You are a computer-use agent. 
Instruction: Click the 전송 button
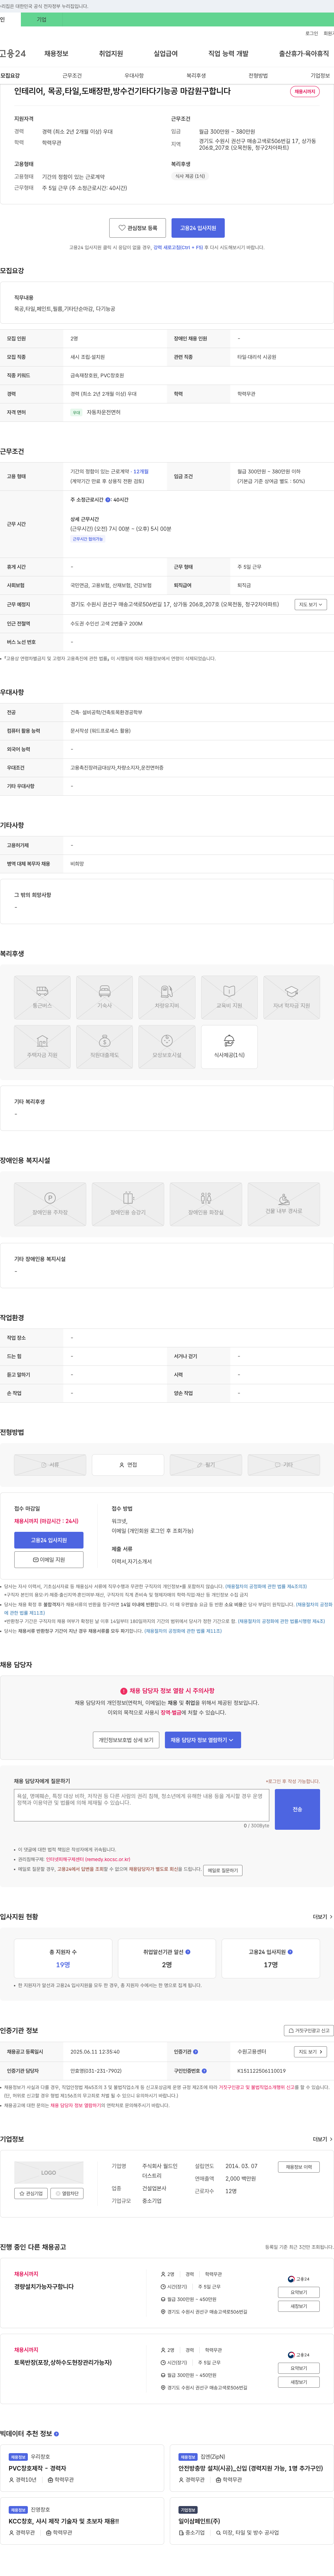pyautogui.click(x=297, y=1810)
